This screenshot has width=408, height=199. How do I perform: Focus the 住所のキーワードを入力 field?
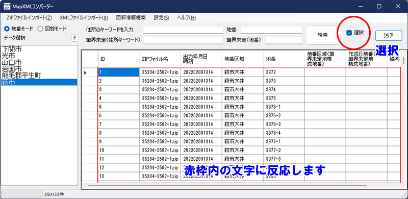coord(183,30)
